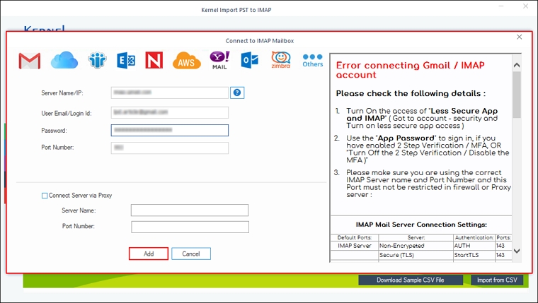Click the proxy Port Number field

coord(190,227)
